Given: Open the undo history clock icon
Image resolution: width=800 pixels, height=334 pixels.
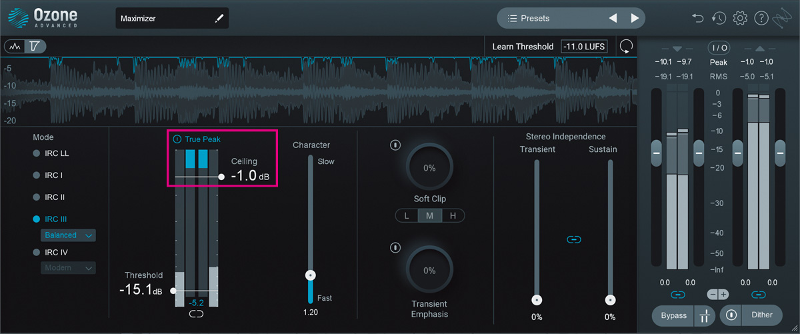Looking at the screenshot, I should (719, 19).
